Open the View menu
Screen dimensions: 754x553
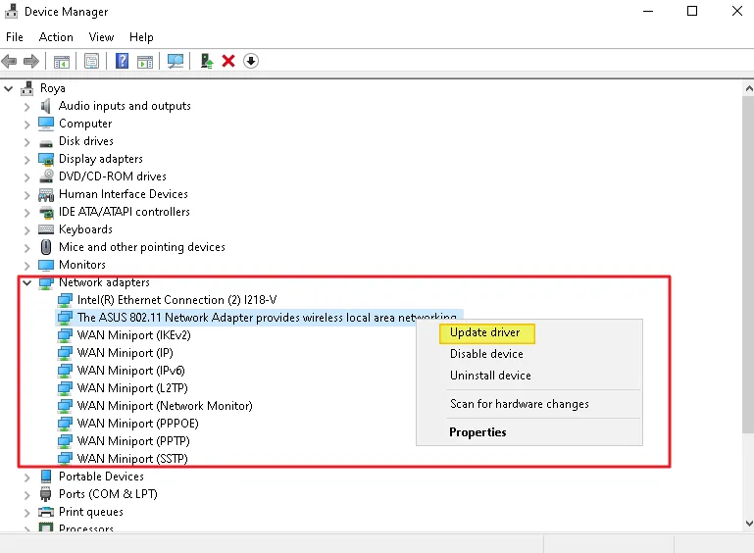[x=101, y=37]
